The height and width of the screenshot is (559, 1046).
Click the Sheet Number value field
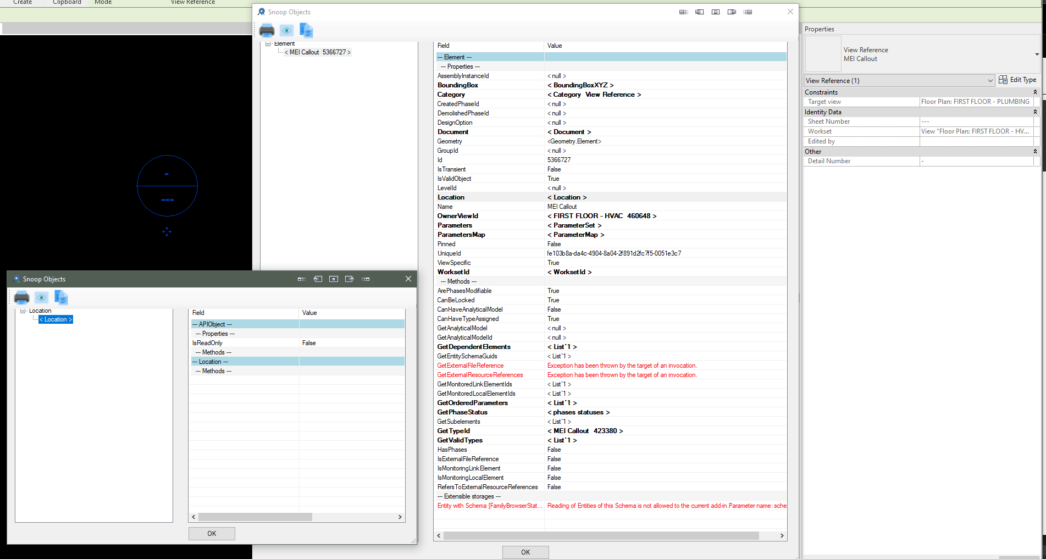977,121
